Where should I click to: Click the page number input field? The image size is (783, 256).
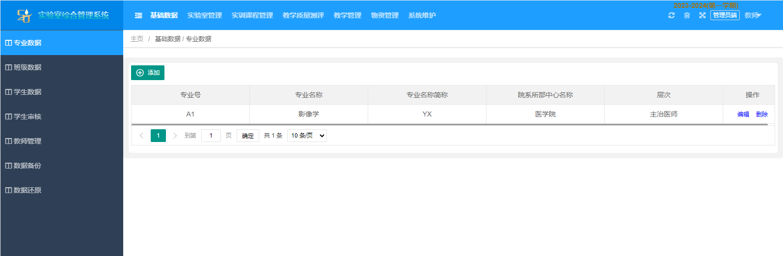tap(211, 136)
